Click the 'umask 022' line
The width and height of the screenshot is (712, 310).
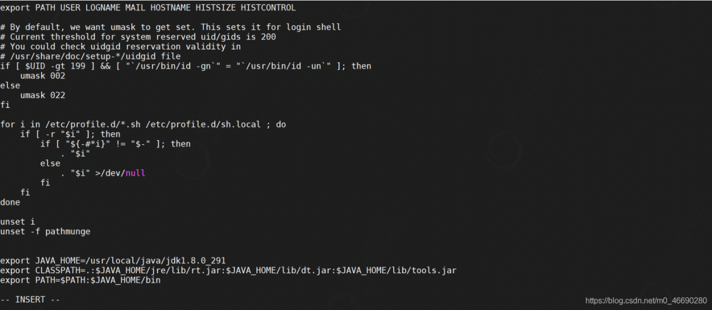pos(43,95)
